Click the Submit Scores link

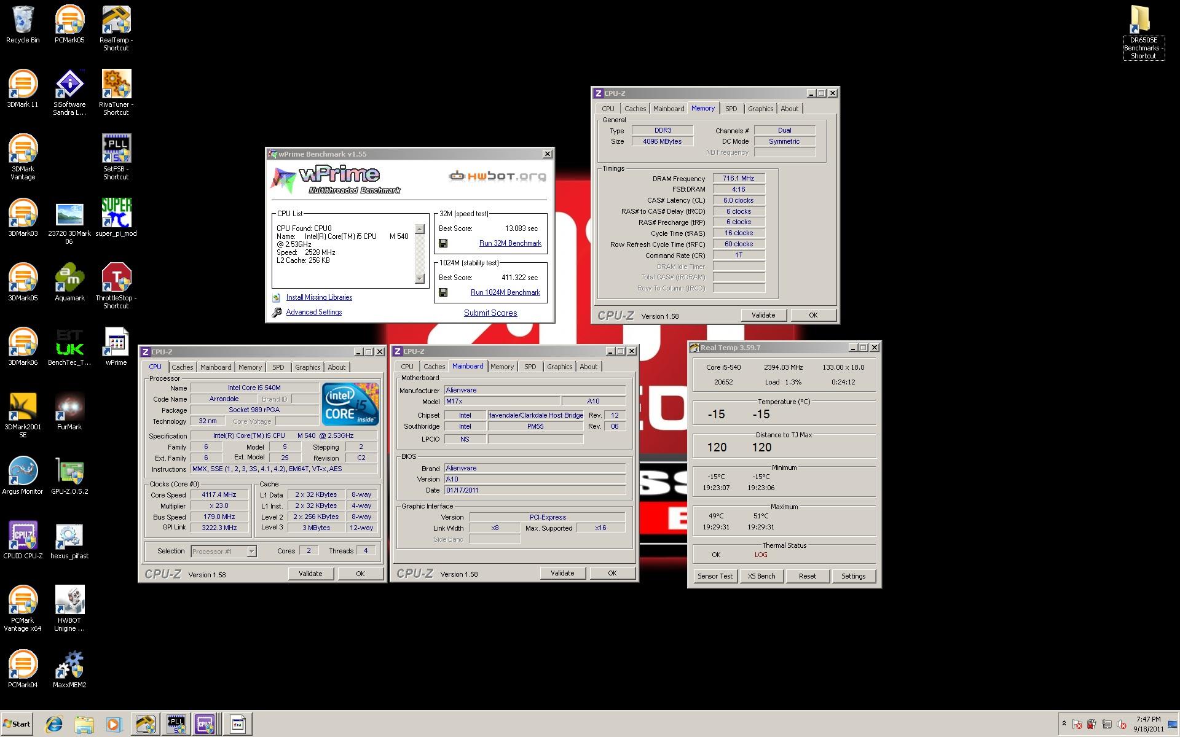pyautogui.click(x=490, y=313)
